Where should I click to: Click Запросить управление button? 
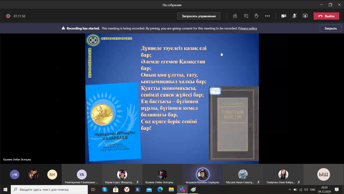pos(199,16)
